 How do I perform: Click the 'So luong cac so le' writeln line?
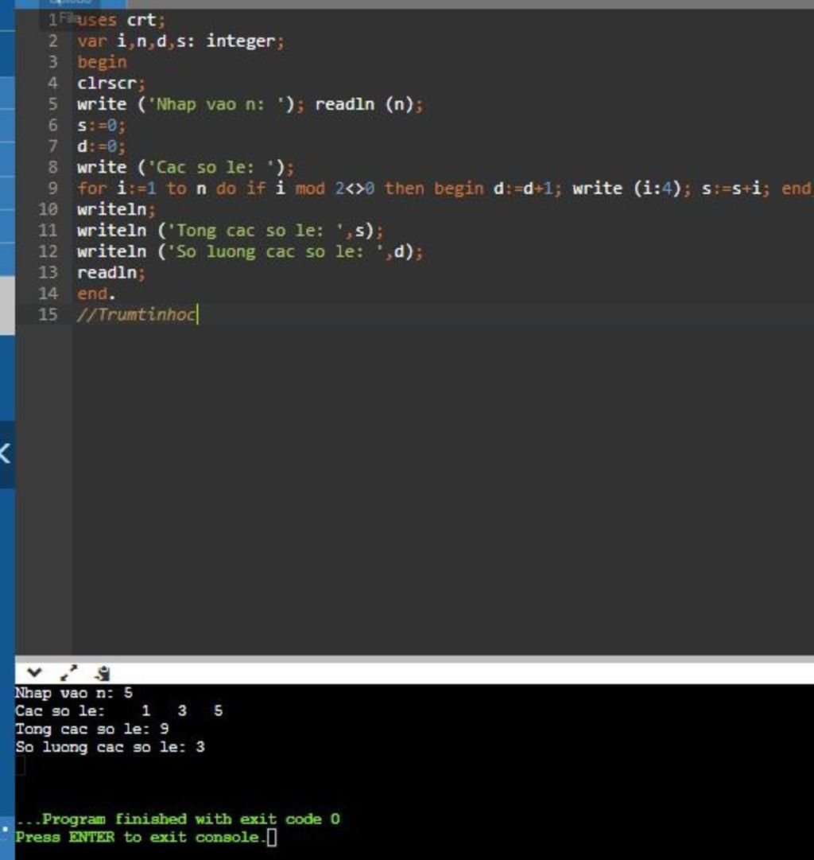[x=250, y=251]
